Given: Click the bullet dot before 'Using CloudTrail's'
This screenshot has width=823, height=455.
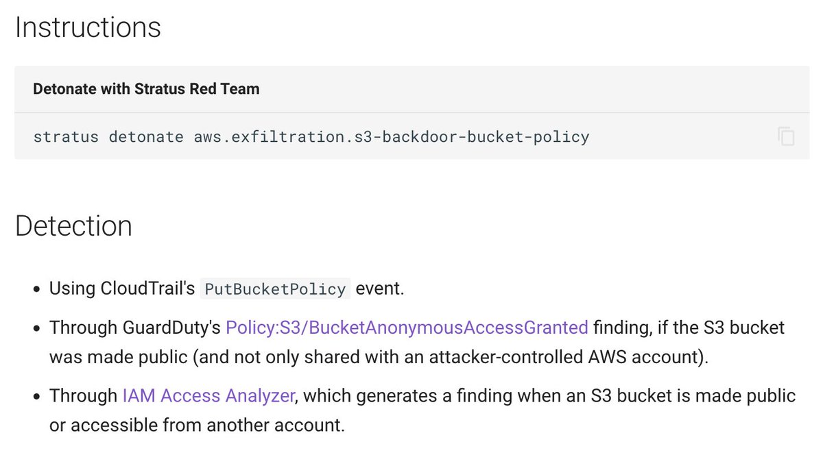Looking at the screenshot, I should pos(36,289).
